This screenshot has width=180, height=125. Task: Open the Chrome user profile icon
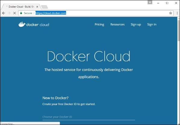click(x=150, y=2)
